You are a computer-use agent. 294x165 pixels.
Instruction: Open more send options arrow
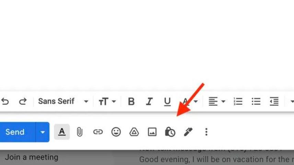point(43,132)
